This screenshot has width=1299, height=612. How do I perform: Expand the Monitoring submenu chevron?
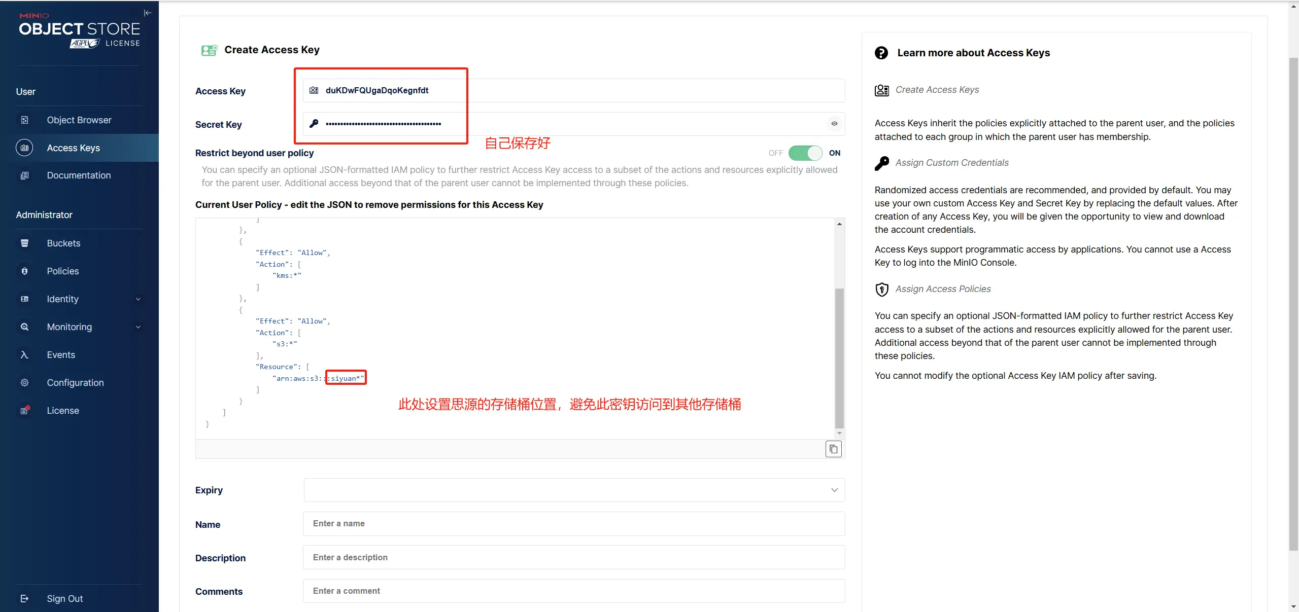click(138, 327)
